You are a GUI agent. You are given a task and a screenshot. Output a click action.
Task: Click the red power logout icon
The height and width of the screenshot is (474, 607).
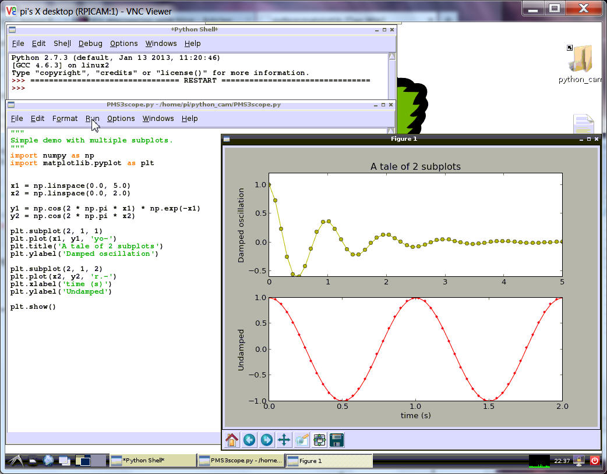(595, 461)
